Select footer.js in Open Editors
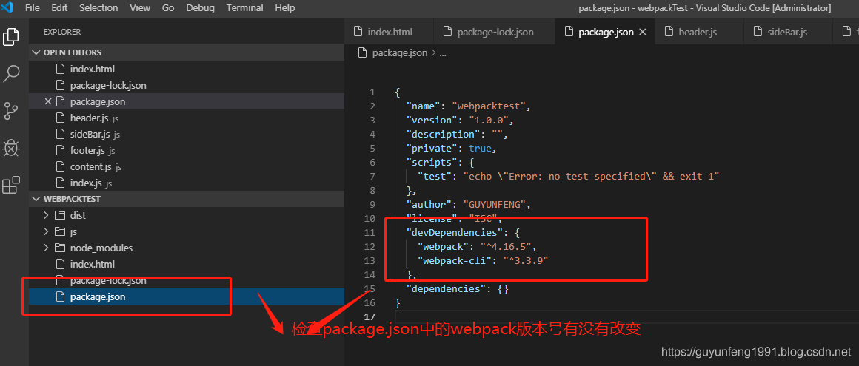Viewport: 859px width, 366px height. click(x=187, y=150)
